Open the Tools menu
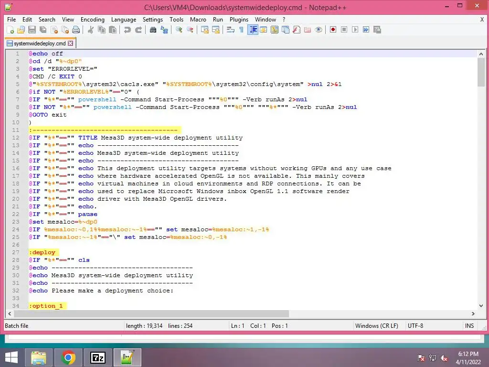Viewport: 489px width, 367px height. [x=176, y=19]
